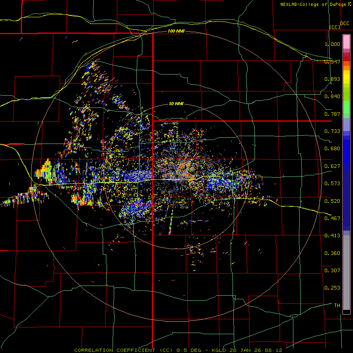This screenshot has height=353, width=353.
Task: Select the 0.360 scale value
Action: pyautogui.click(x=332, y=253)
